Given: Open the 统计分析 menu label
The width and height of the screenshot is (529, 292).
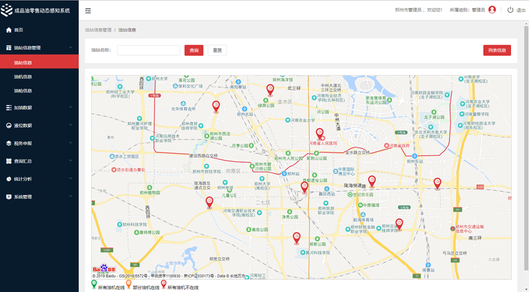Looking at the screenshot, I should [x=23, y=179].
